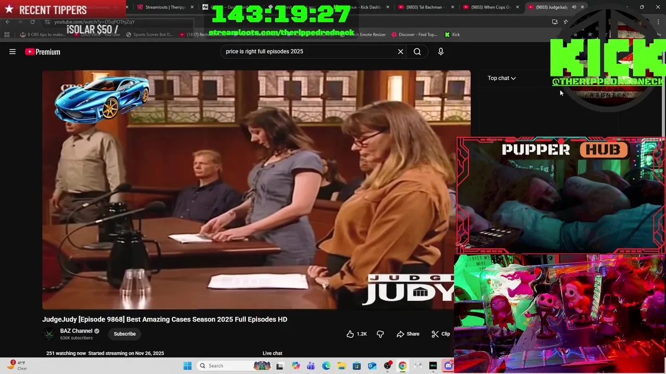
Task: Reload the current page
Action: [32, 22]
